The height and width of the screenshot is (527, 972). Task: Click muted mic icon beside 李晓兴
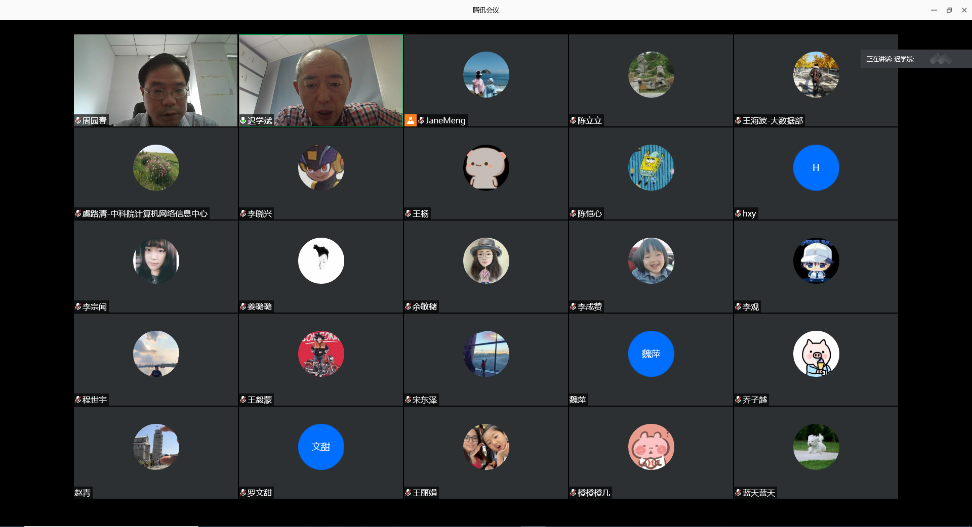click(x=243, y=213)
